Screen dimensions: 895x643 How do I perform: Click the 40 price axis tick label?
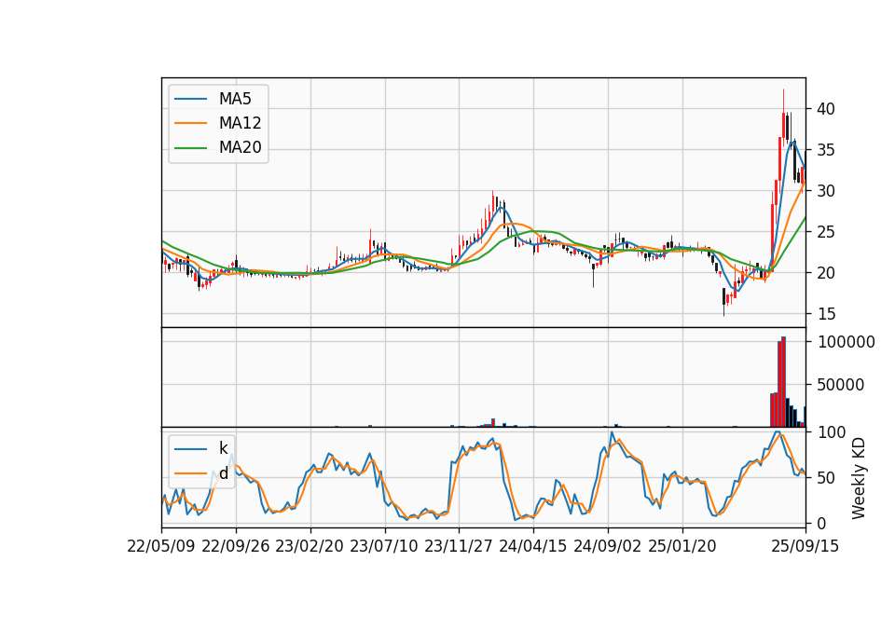click(x=825, y=109)
